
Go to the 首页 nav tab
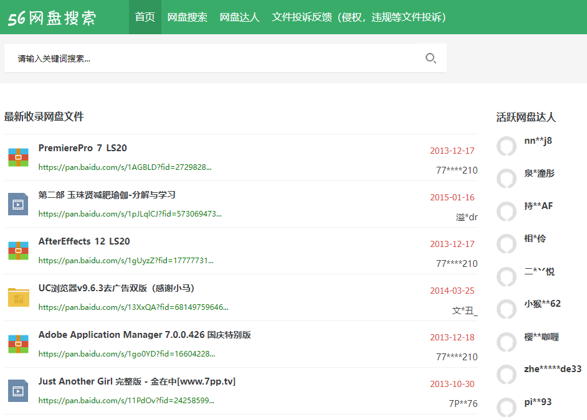click(x=145, y=17)
